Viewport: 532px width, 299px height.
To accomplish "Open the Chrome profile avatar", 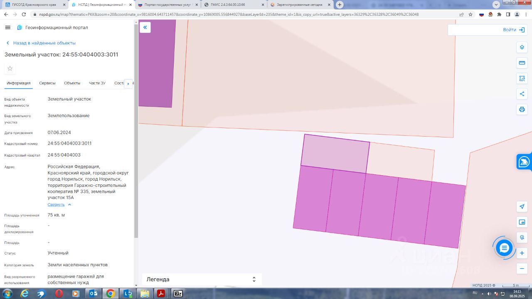I will click(517, 14).
